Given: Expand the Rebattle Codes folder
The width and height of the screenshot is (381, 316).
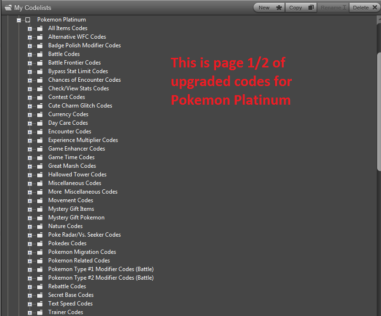Looking at the screenshot, I should pyautogui.click(x=30, y=287).
